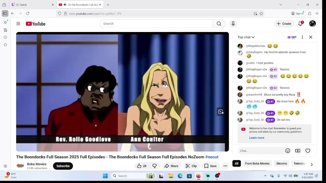The image size is (326, 183).
Task: Click the Boba Movies channel avatar
Action: click(20, 166)
